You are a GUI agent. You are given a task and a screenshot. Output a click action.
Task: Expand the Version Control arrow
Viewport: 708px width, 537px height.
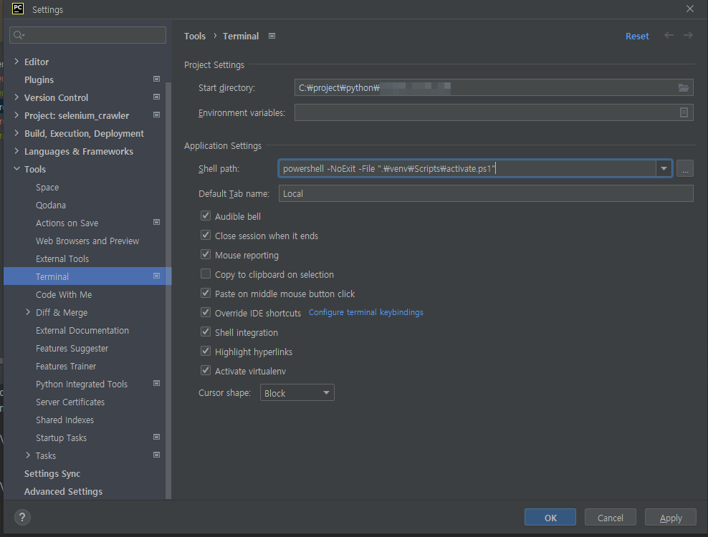[16, 97]
